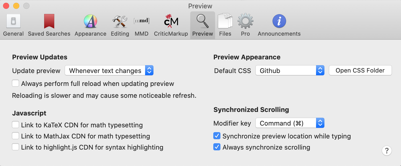Enable Link to MathJax CDN checkbox
This screenshot has width=401, height=166.
coord(15,136)
